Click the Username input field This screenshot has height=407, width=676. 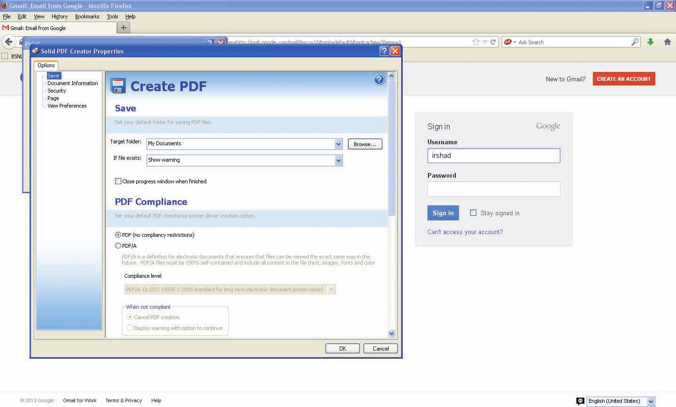(494, 156)
